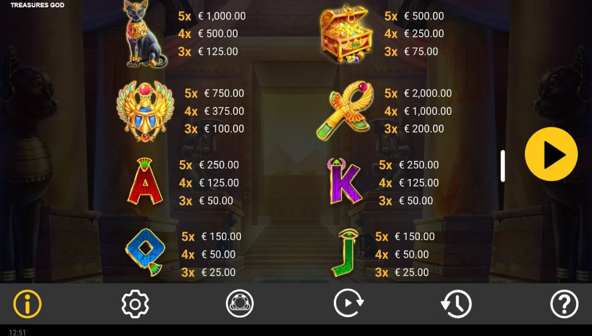Click the cat 5x € 1,000.00 payout
Image resolution: width=592 pixels, height=336 pixels.
click(x=212, y=16)
